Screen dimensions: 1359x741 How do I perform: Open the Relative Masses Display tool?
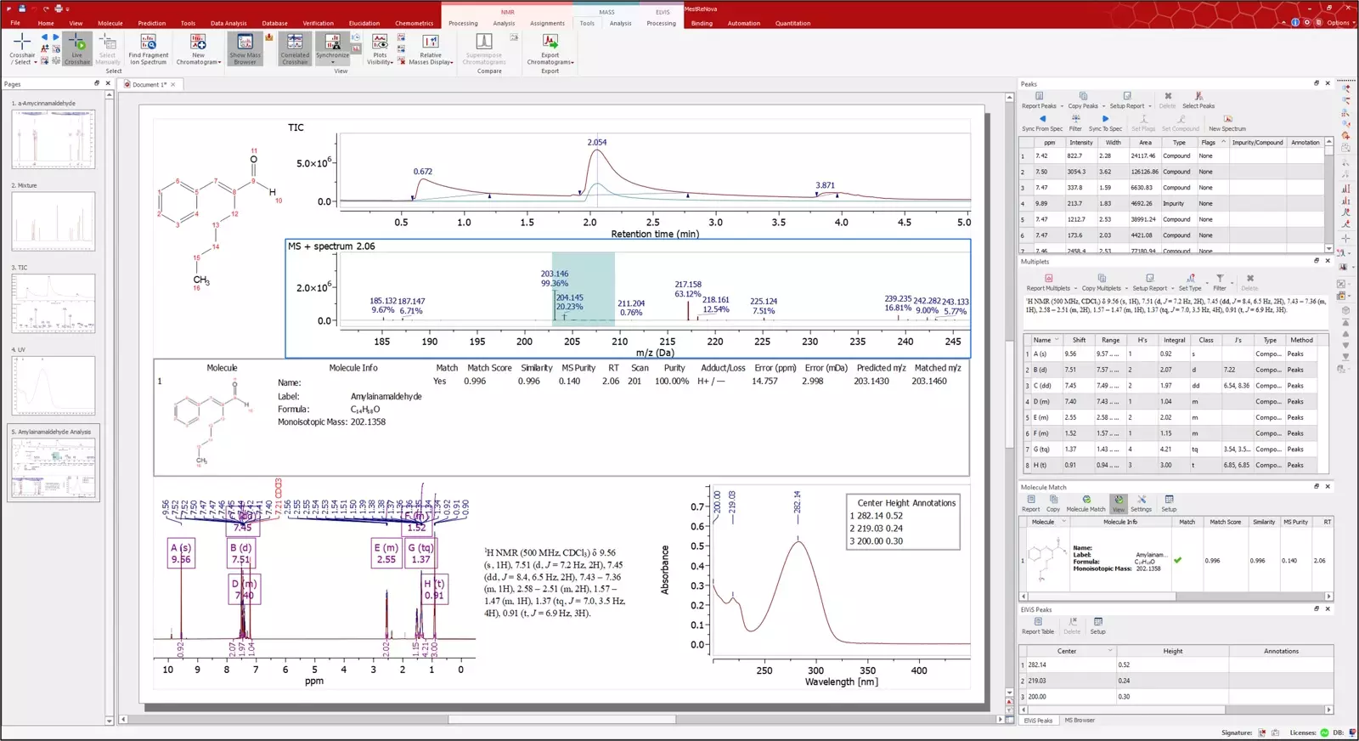431,42
